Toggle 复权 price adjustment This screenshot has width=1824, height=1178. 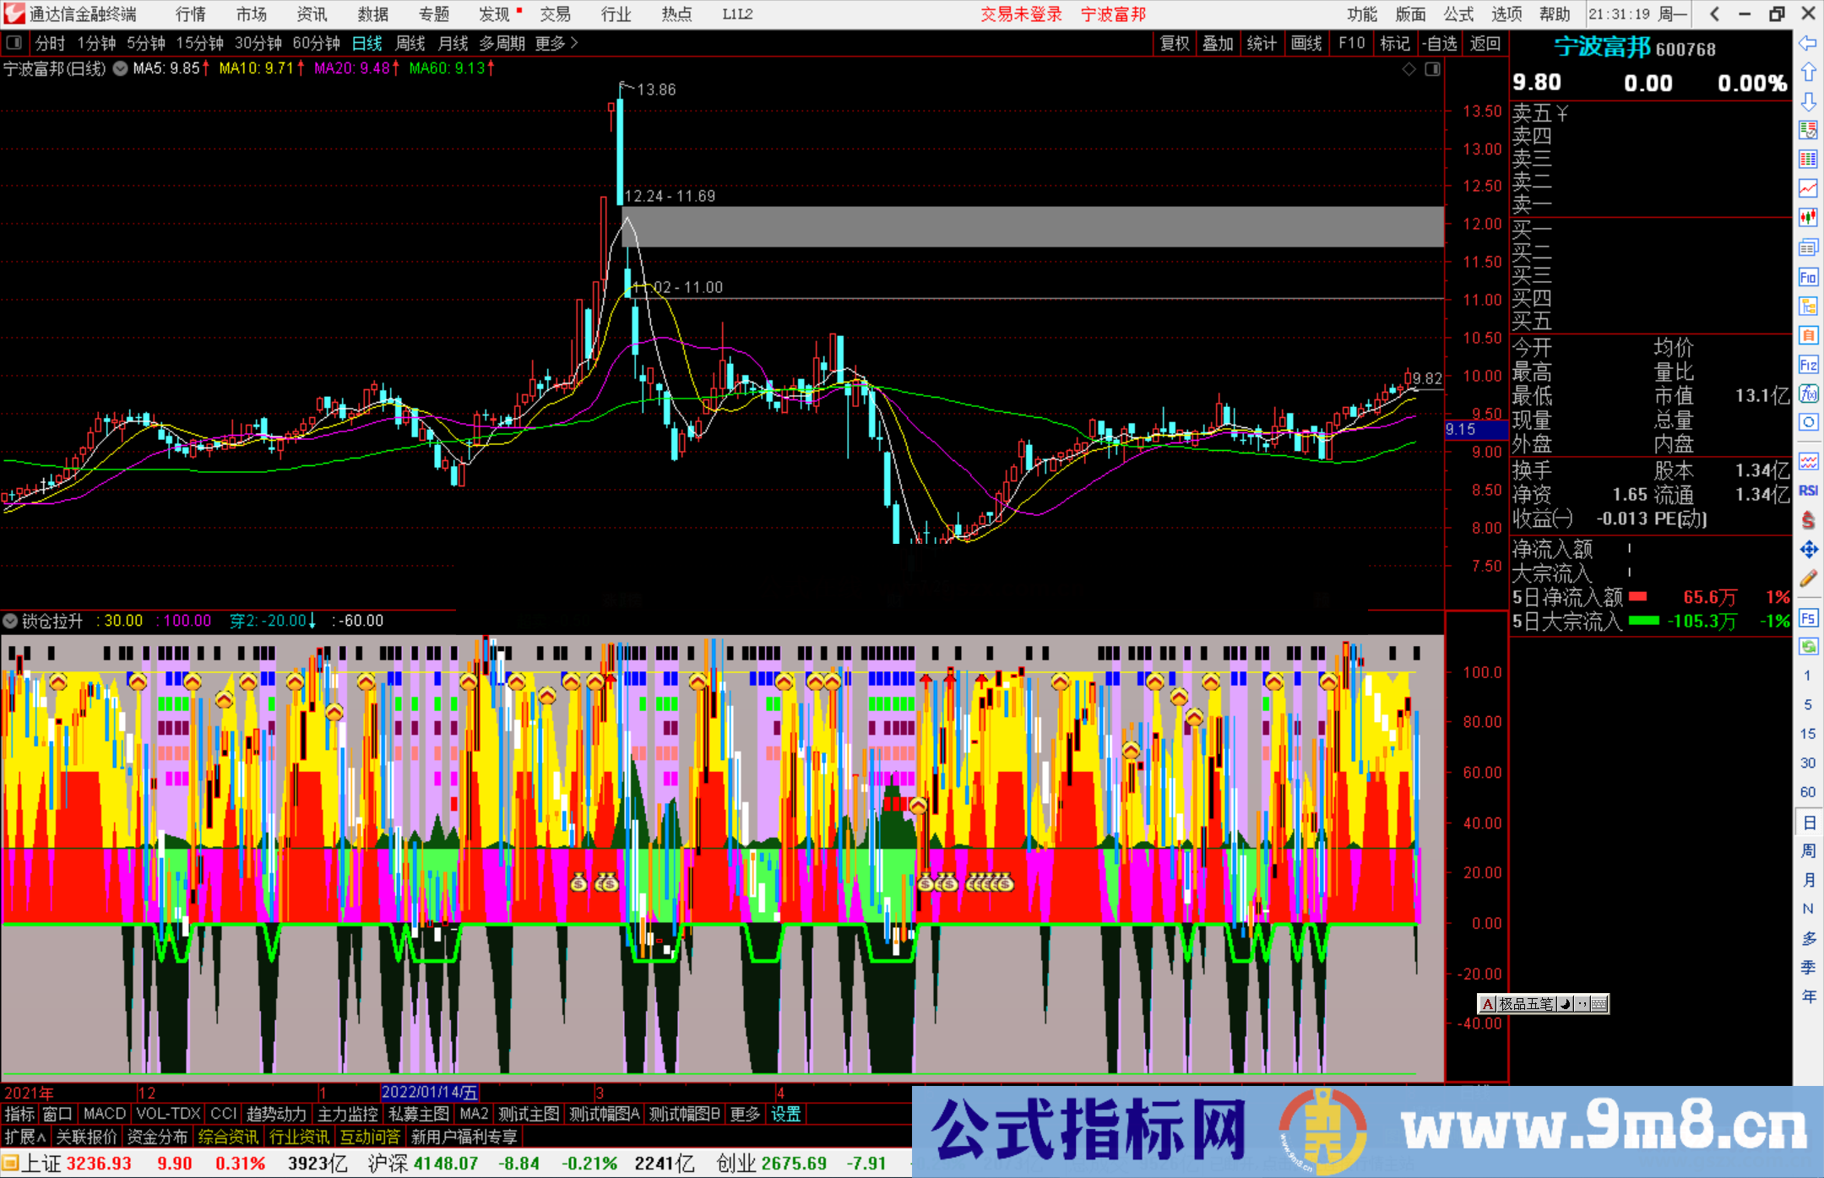[1175, 43]
